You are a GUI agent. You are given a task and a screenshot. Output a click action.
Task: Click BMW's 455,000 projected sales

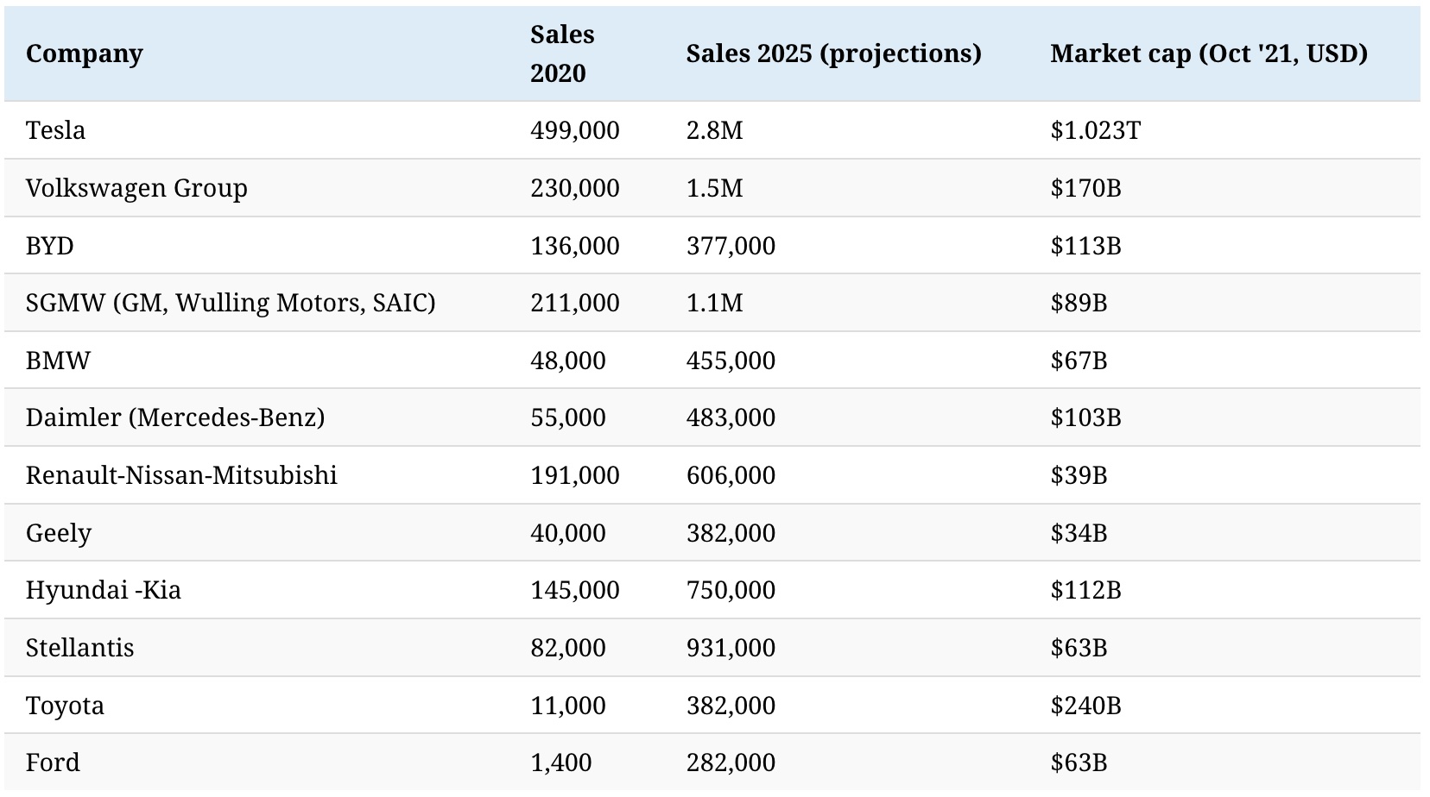[731, 361]
